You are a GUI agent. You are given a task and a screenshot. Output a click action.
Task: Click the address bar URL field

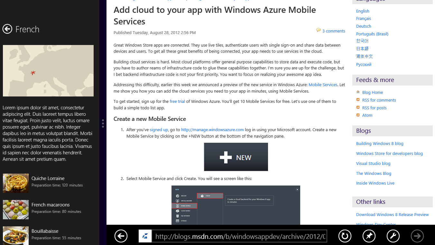[240, 236]
